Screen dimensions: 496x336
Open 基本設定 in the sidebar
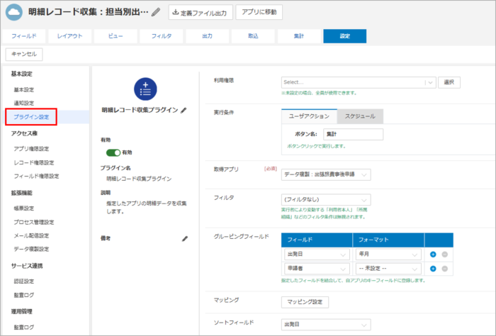click(23, 90)
